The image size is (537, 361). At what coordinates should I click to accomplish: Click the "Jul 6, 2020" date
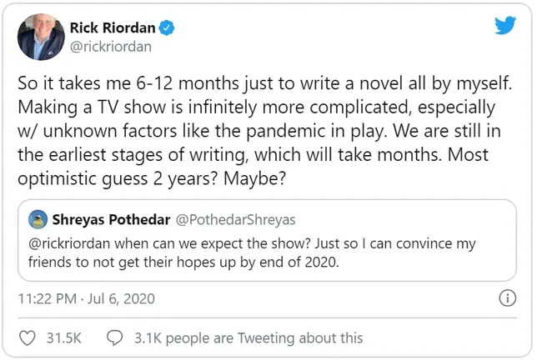click(123, 298)
